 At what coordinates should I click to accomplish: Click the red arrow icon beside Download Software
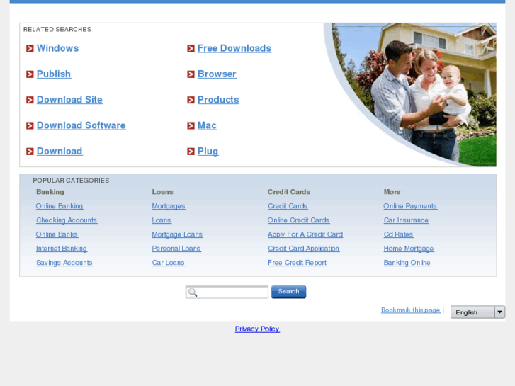tap(30, 126)
